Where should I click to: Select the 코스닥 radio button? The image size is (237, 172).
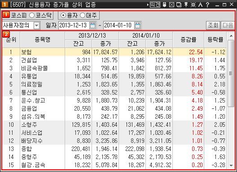[32, 15]
